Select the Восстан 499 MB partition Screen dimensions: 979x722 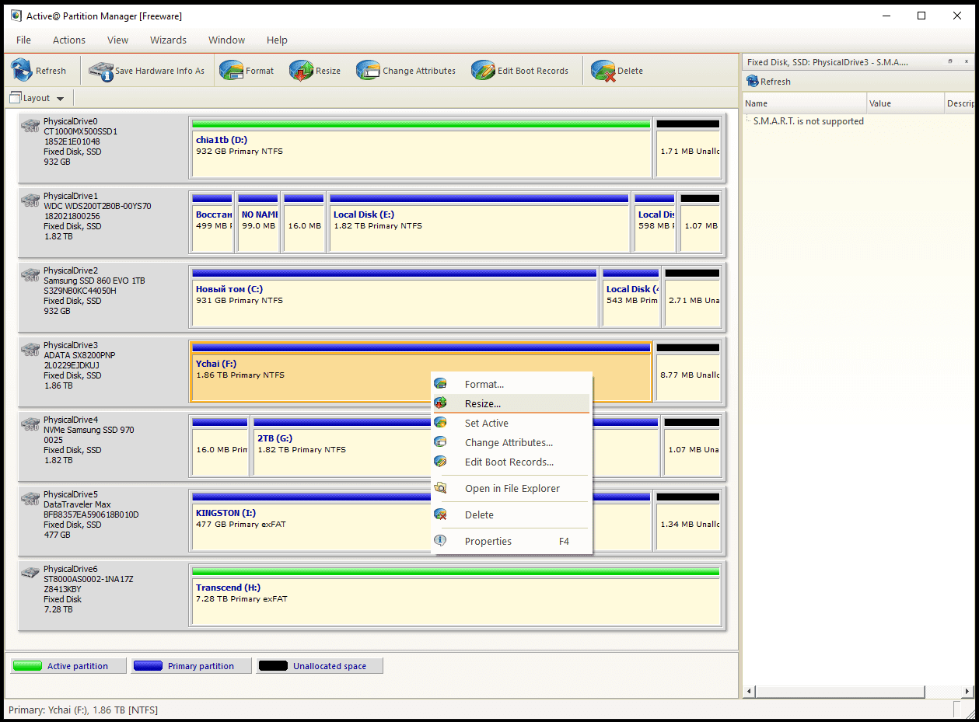(x=212, y=224)
